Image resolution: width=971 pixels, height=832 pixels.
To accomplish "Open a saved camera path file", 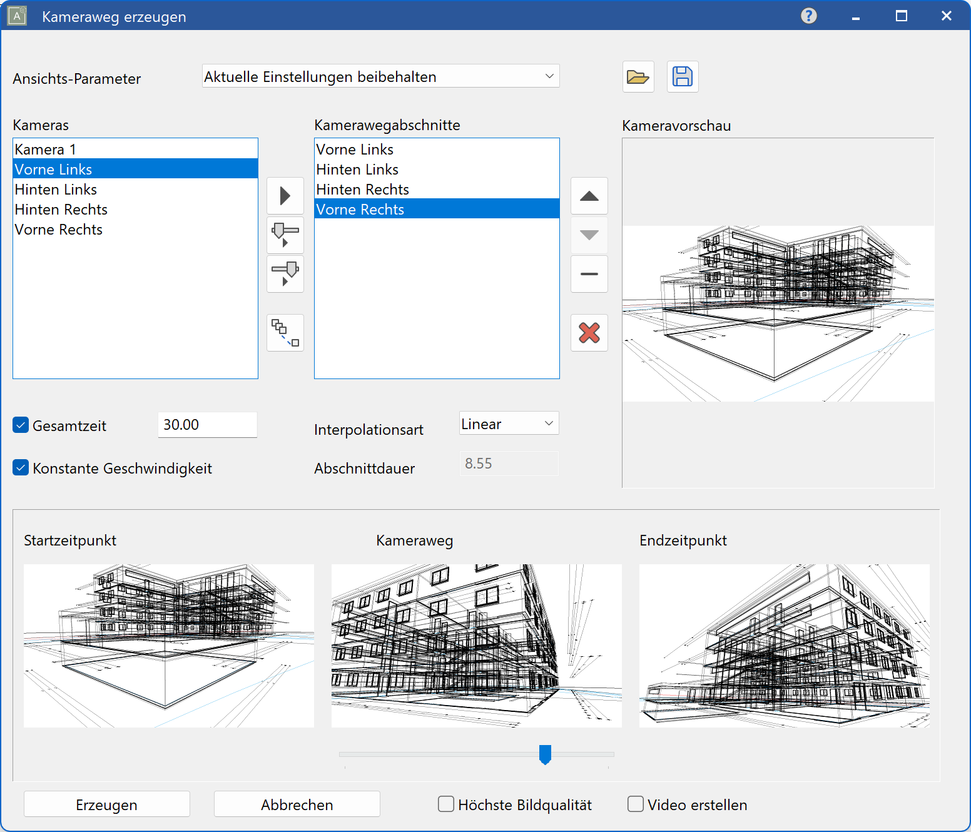I will (638, 77).
